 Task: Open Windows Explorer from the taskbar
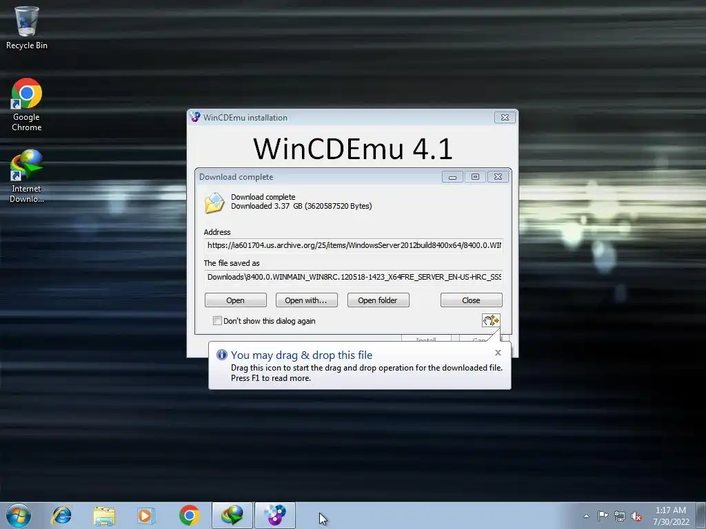tap(104, 515)
